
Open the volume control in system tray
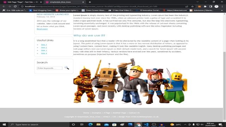click(x=202, y=125)
